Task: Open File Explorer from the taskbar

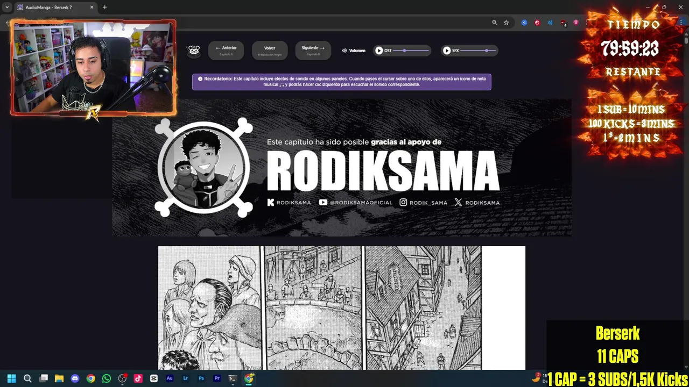Action: [59, 378]
